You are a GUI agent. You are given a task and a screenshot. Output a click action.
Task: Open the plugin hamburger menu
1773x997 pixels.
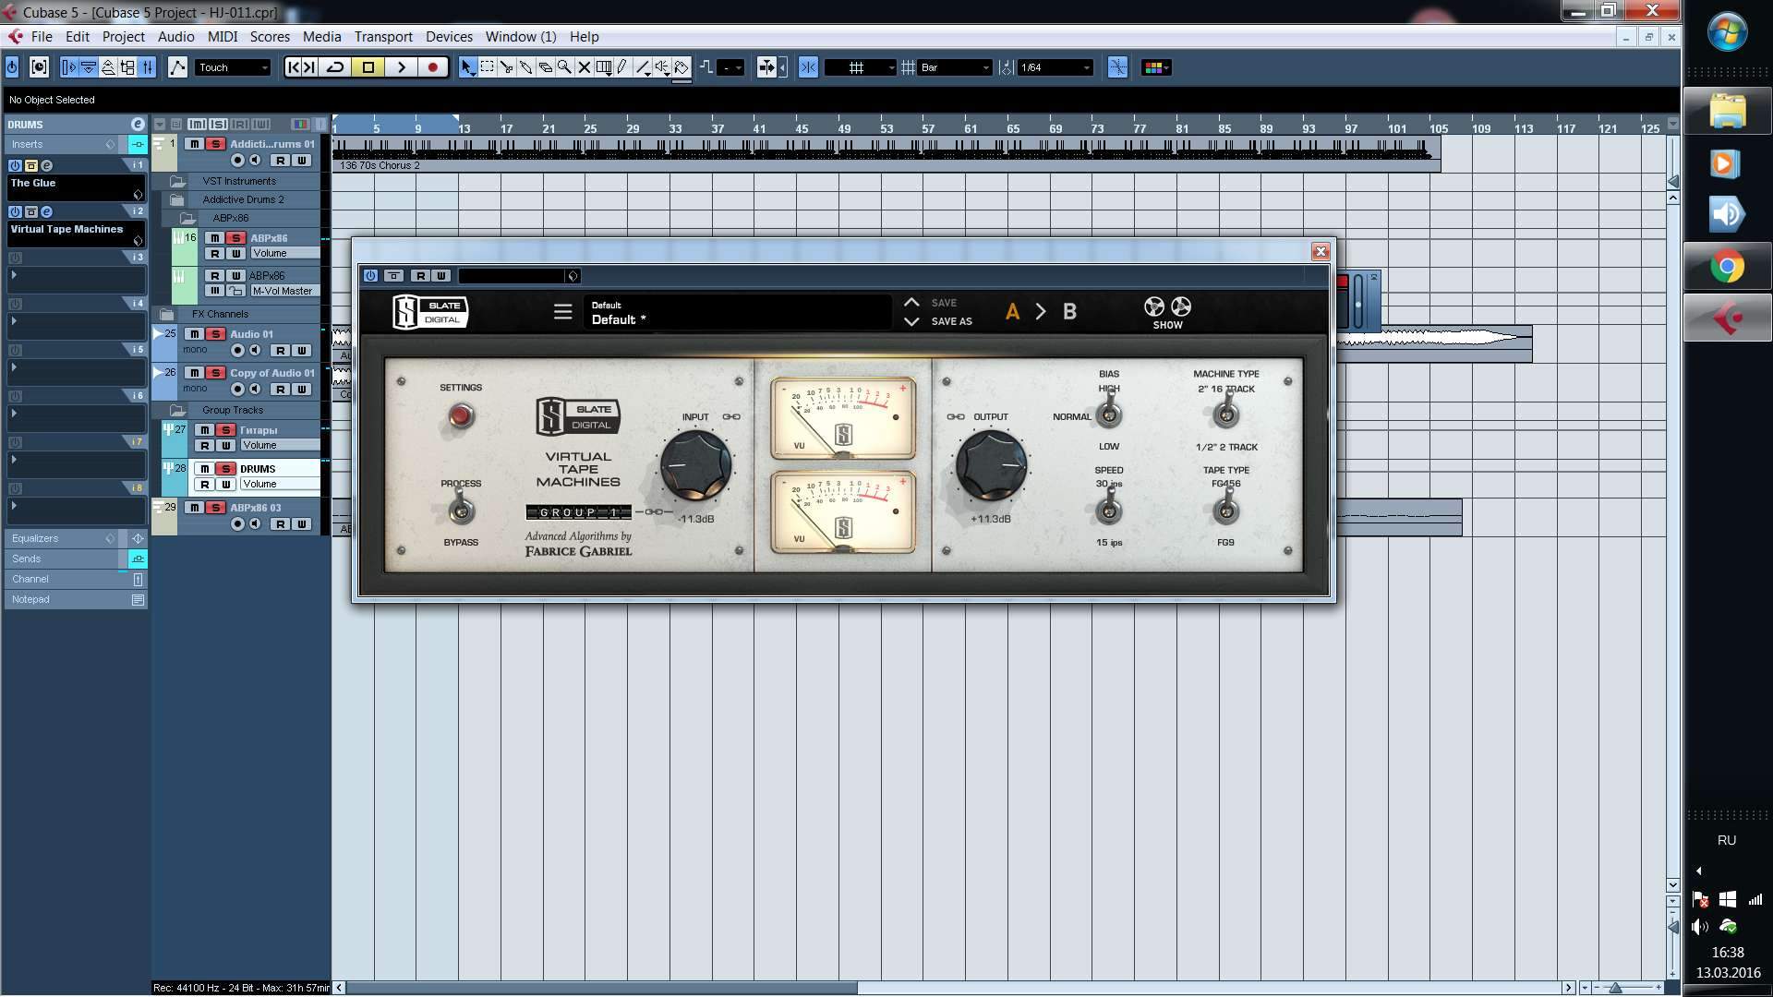(562, 312)
